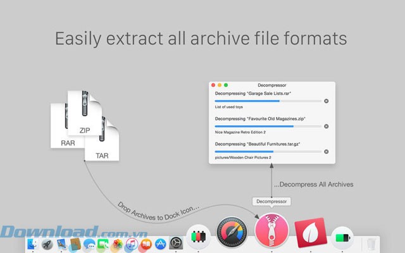Open the memory chip monitor app in Dock
This screenshot has width=405, height=253.
[x=199, y=238]
